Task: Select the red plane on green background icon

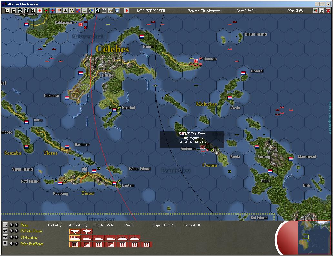Action: pyautogui.click(x=46, y=10)
